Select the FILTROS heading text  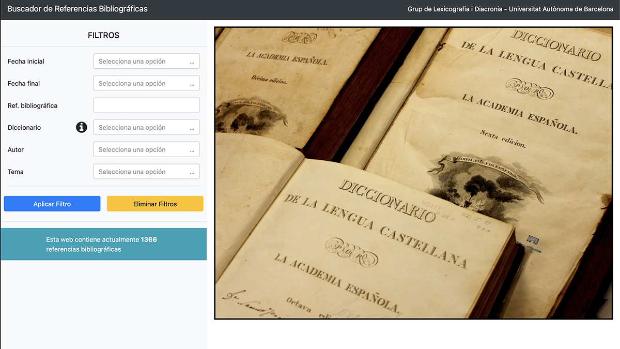(x=103, y=36)
